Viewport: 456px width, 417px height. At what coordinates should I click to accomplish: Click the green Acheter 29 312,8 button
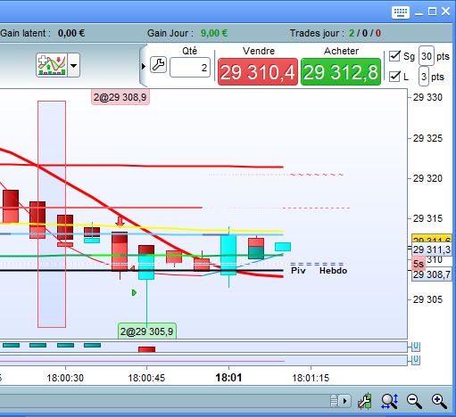point(341,72)
